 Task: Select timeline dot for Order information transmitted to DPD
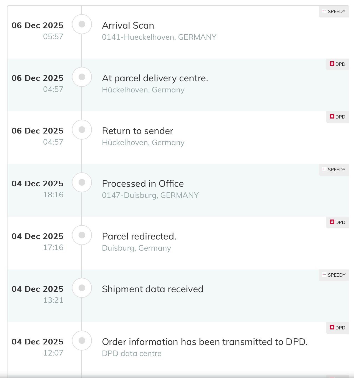coord(82,341)
